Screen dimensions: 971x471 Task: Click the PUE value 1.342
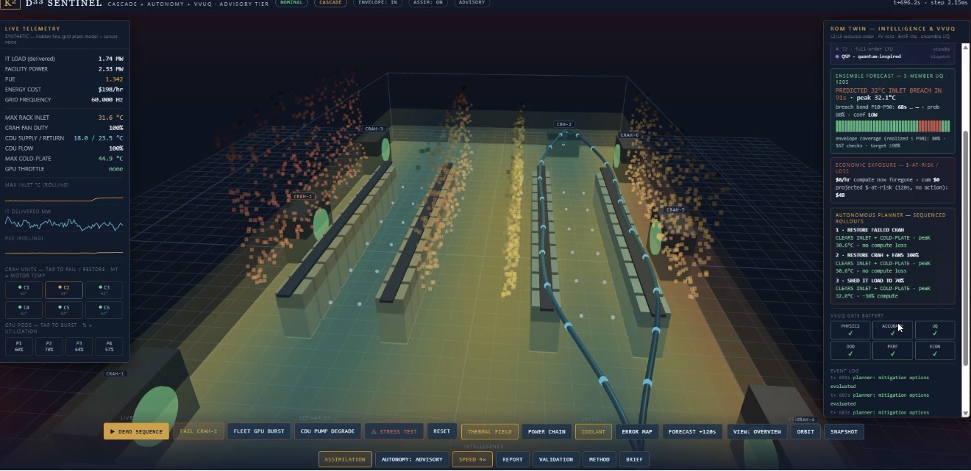pyautogui.click(x=114, y=79)
